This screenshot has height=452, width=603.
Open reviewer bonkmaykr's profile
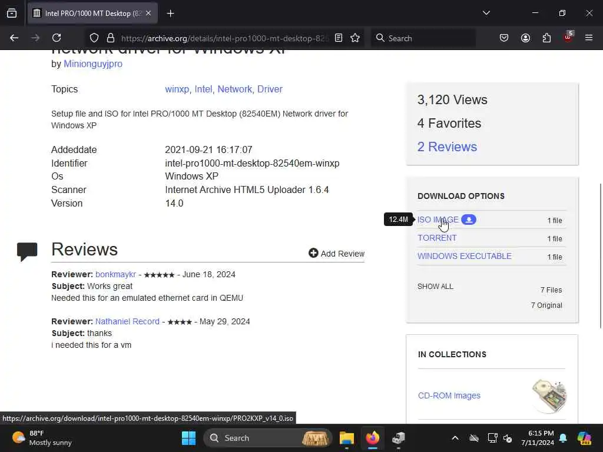pyautogui.click(x=116, y=274)
